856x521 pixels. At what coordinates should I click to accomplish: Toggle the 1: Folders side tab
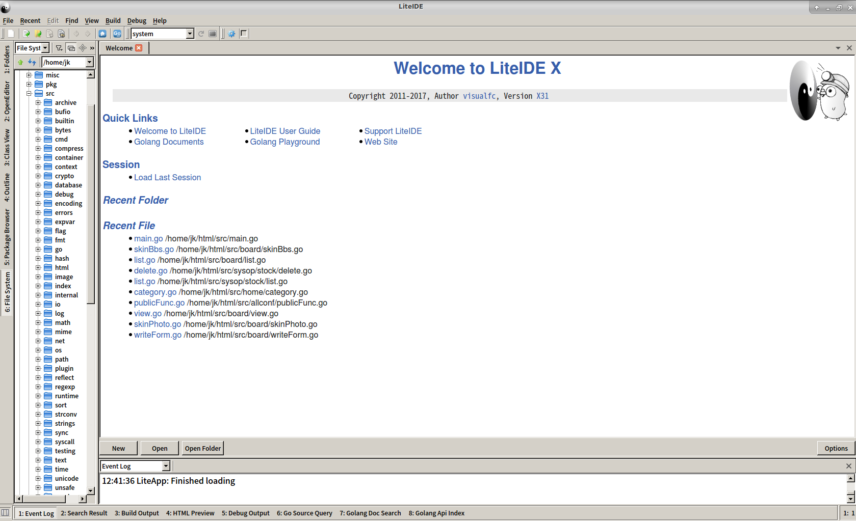coord(7,60)
